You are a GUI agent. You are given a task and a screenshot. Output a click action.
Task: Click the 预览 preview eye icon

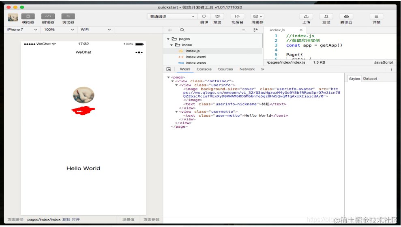[x=217, y=16]
